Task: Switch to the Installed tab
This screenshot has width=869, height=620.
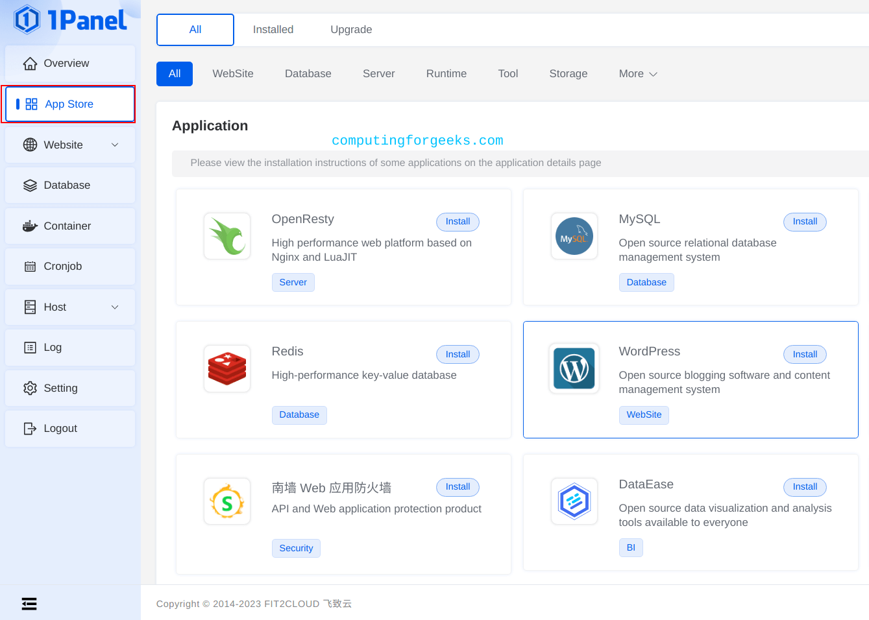Action: 273,29
